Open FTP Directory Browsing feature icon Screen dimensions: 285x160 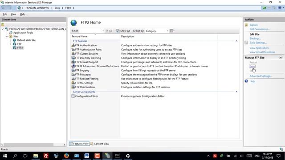pyautogui.click(x=73, y=58)
